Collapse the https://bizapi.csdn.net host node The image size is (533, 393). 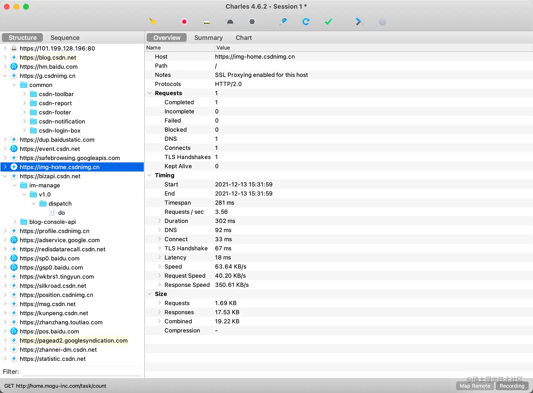(x=5, y=176)
